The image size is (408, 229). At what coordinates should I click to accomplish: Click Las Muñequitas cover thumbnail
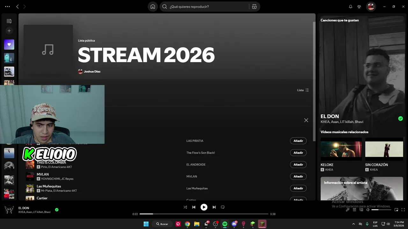pyautogui.click(x=30, y=188)
